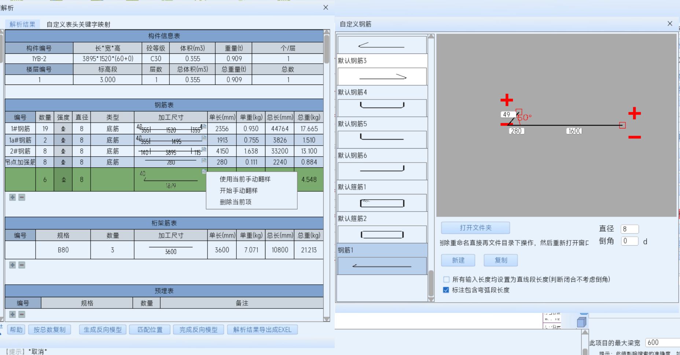Click the 生成反向模型 button
Viewport: 680px width, 355px height.
click(103, 330)
